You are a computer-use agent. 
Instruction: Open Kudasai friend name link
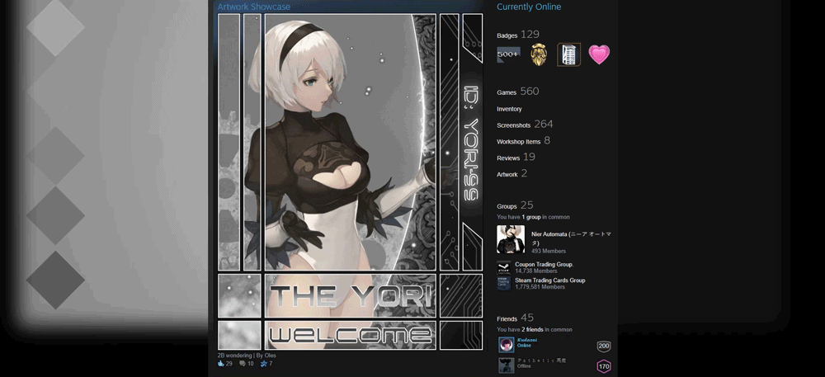[527, 340]
